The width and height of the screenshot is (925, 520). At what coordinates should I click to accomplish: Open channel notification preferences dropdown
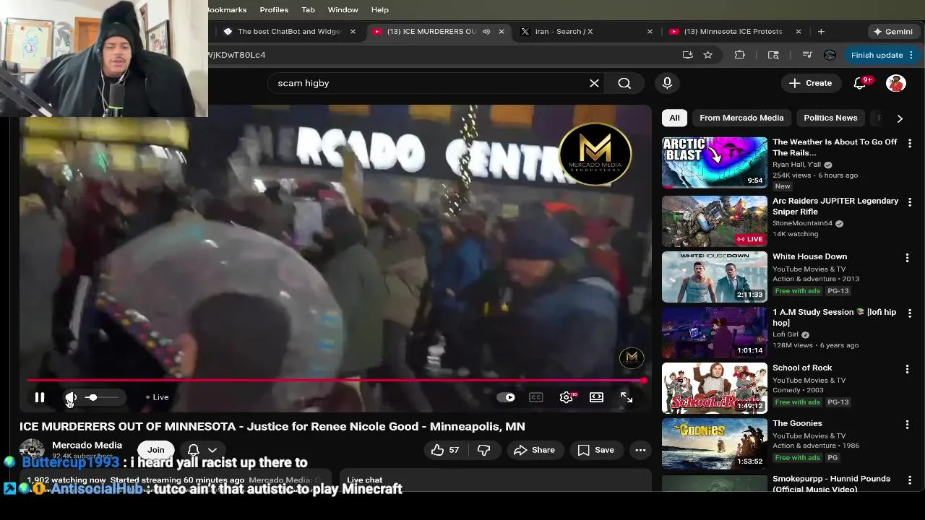click(202, 450)
